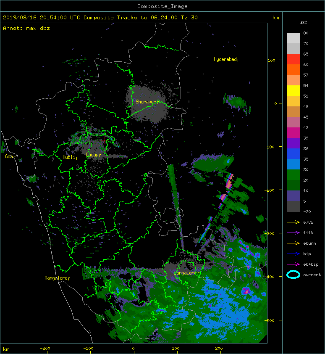Click the km unit label beside timestamp header
This screenshot has height=354, width=325.
point(276,18)
